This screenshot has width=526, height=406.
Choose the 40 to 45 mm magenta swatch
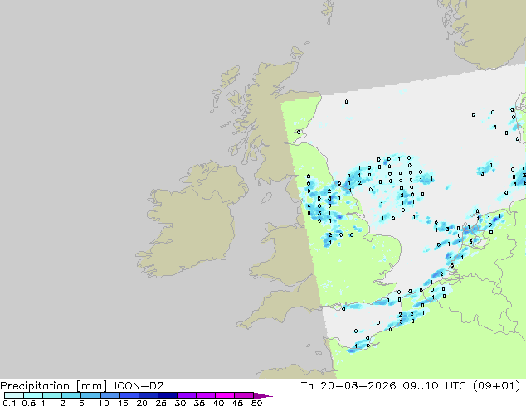[x=225, y=395]
